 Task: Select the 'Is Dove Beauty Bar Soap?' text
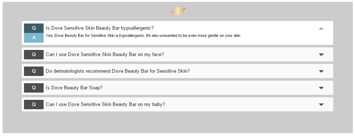tap(74, 88)
